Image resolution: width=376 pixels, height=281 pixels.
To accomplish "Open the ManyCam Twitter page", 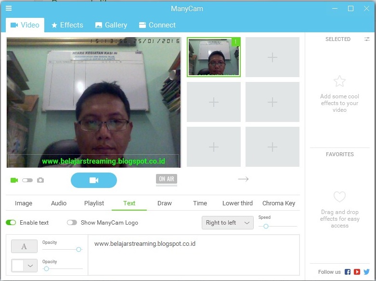I will point(366,272).
